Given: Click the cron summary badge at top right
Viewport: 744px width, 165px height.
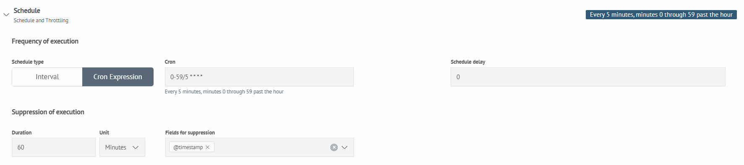Looking at the screenshot, I should pyautogui.click(x=661, y=15).
